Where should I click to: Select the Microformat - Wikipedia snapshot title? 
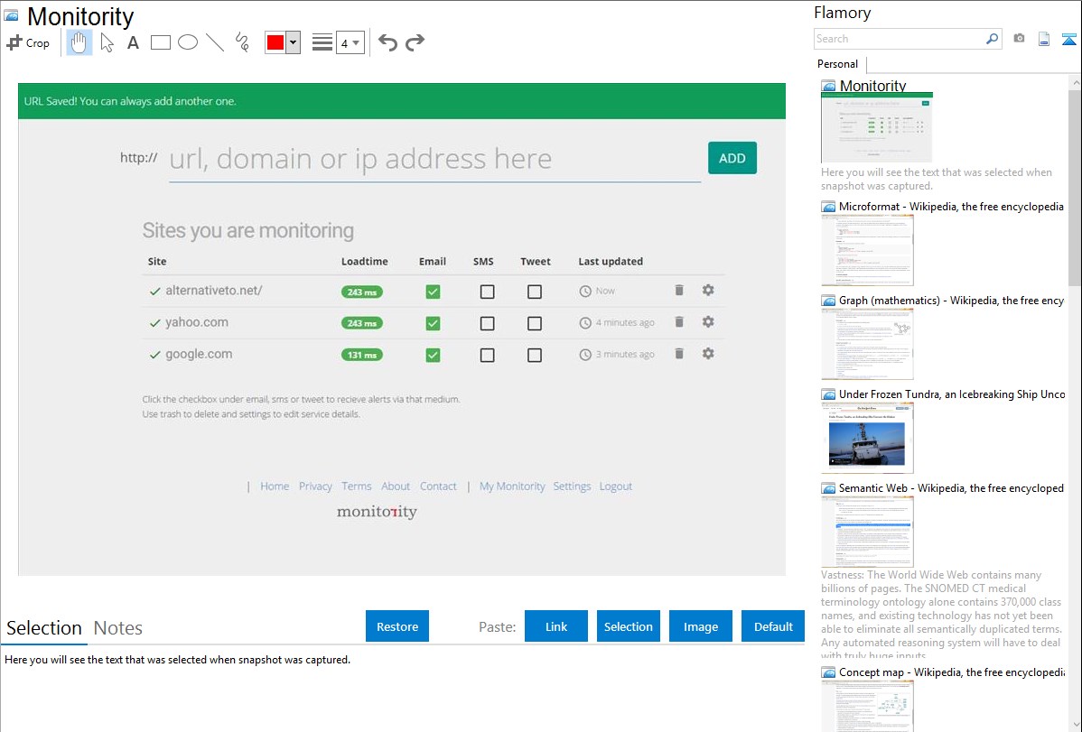(x=951, y=207)
